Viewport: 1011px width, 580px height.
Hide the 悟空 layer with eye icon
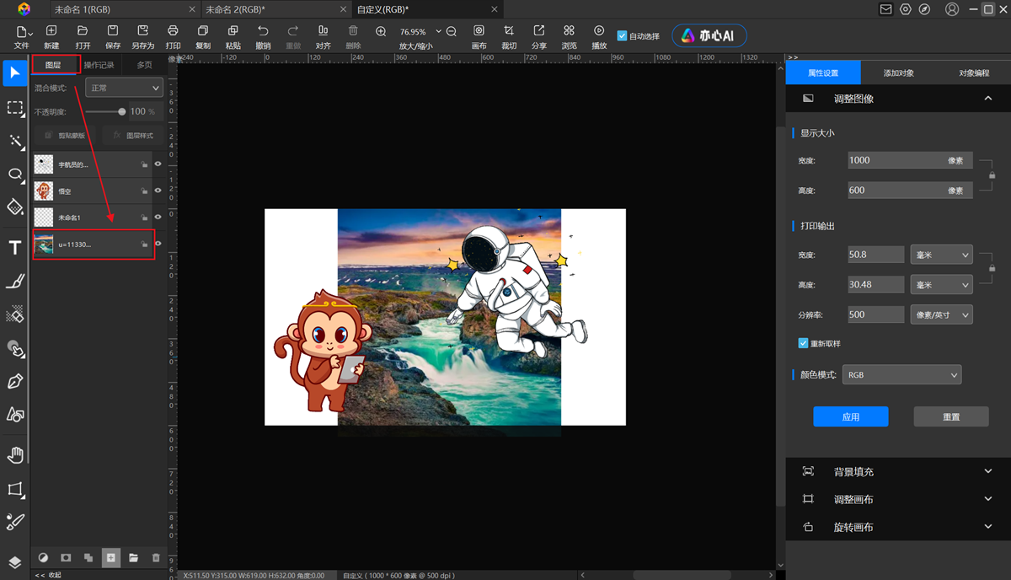158,191
